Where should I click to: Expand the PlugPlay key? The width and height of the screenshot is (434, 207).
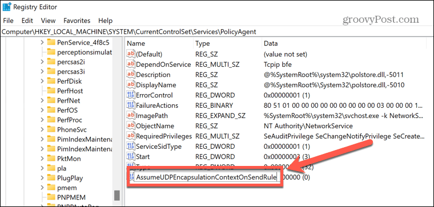[x=42, y=178]
